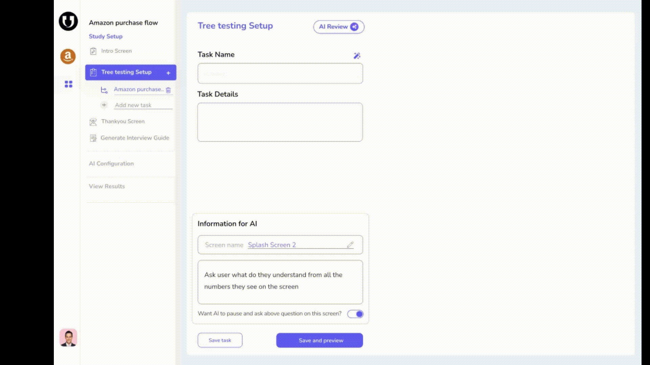
Task: Select Generate Interview Guide item
Action: pos(134,138)
